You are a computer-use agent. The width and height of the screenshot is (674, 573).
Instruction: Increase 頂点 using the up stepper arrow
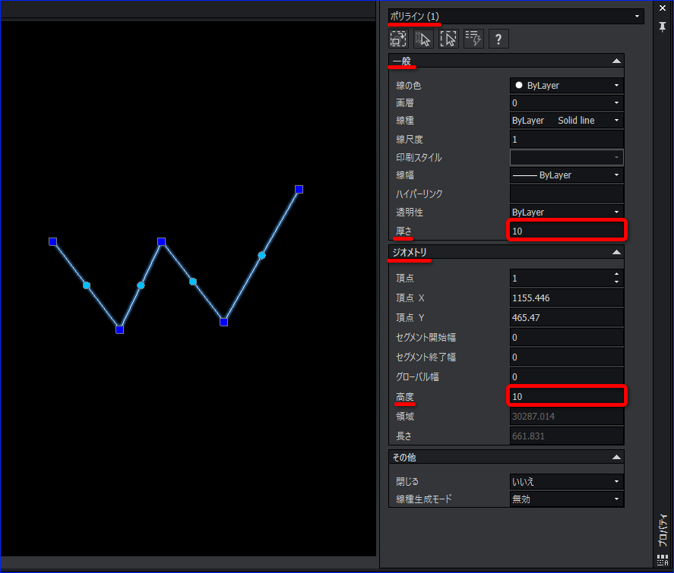pos(617,275)
